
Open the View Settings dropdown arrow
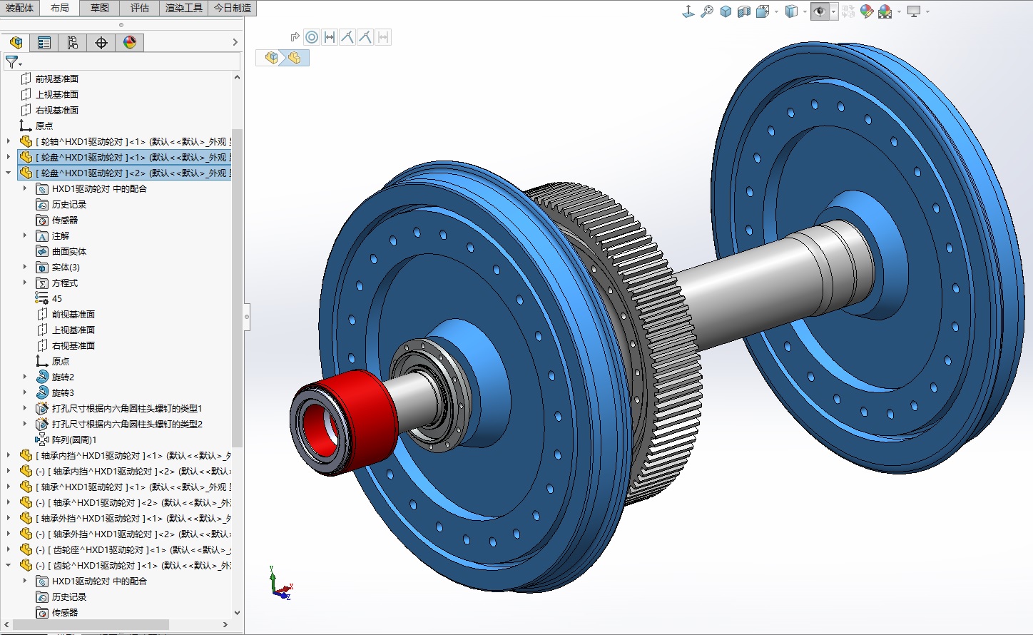pos(927,11)
